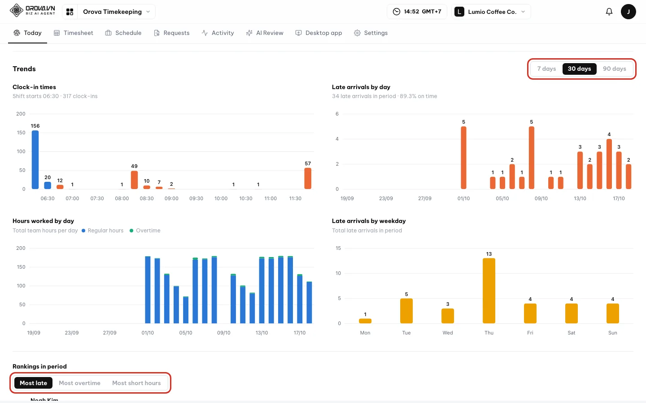Click the Mon bar with 1 late arrival

point(365,321)
